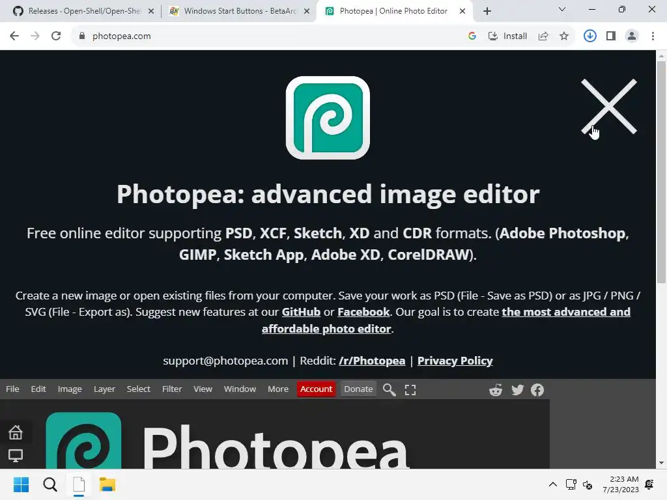Image resolution: width=667 pixels, height=500 pixels.
Task: Open Chrome profile avatar
Action: (632, 36)
